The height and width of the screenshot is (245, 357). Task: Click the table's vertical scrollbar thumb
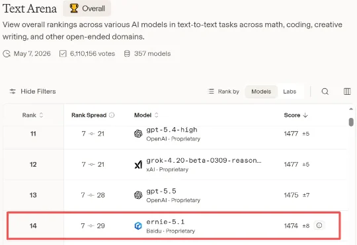point(351,122)
